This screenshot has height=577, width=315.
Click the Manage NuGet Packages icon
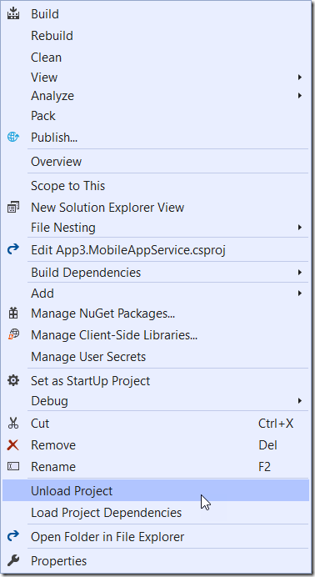[13, 314]
